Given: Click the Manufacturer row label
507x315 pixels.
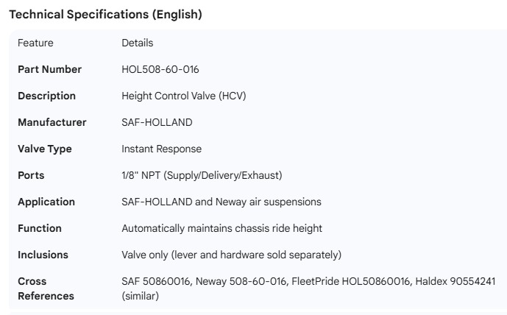Looking at the screenshot, I should point(52,122).
